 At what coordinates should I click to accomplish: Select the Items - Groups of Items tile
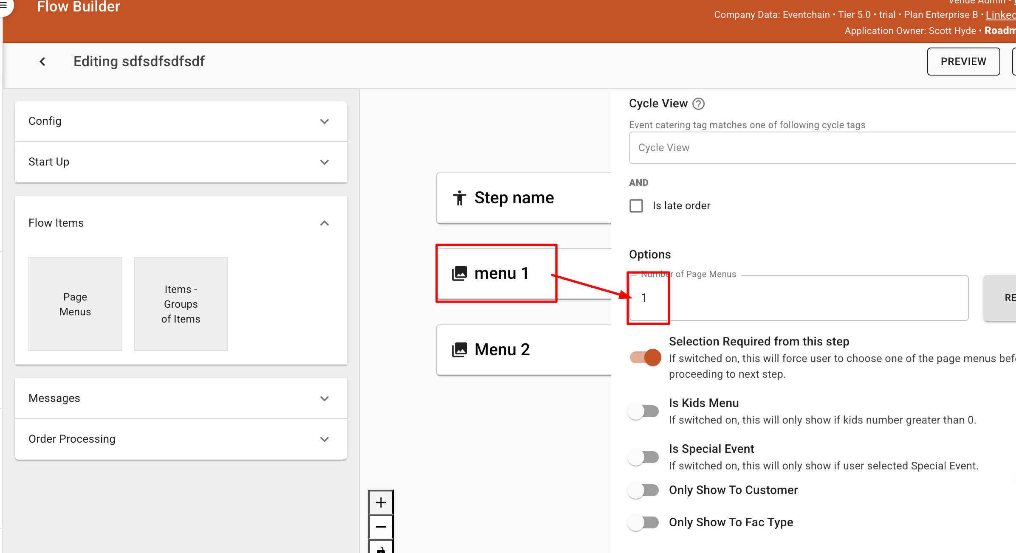pos(181,304)
